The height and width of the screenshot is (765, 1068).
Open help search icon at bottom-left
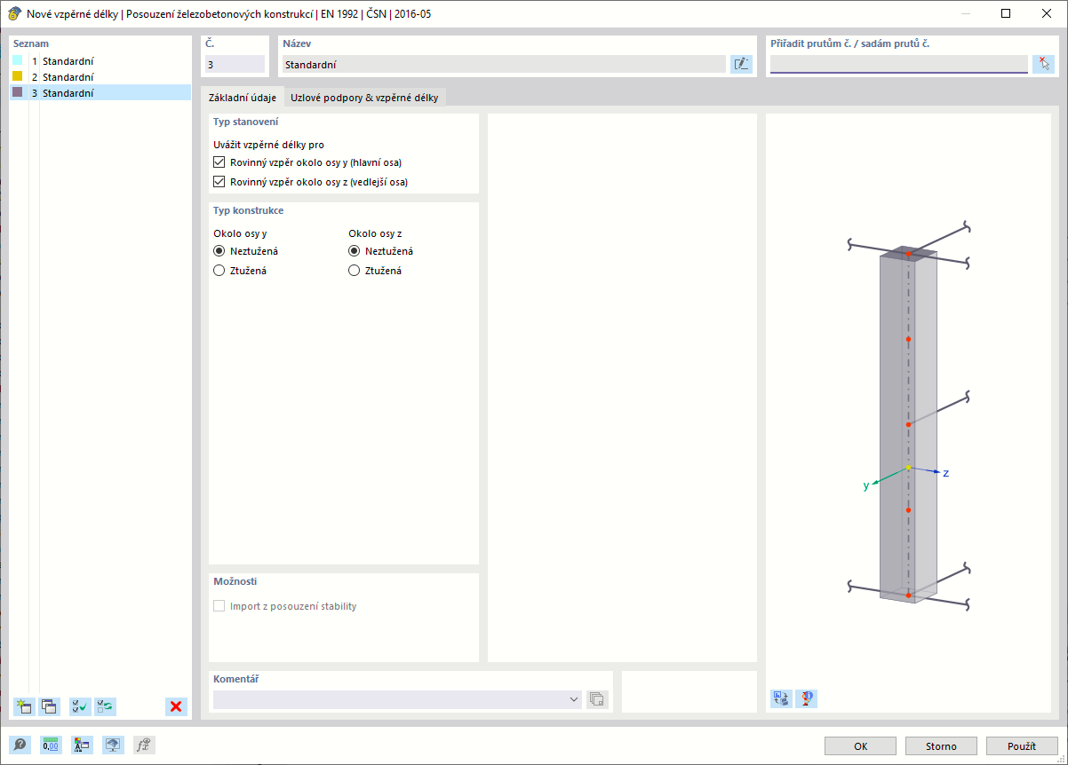click(x=20, y=745)
